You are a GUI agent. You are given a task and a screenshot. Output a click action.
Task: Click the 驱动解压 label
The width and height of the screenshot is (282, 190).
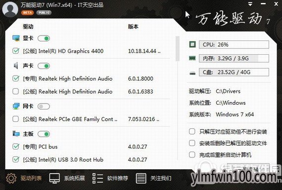click(x=200, y=91)
